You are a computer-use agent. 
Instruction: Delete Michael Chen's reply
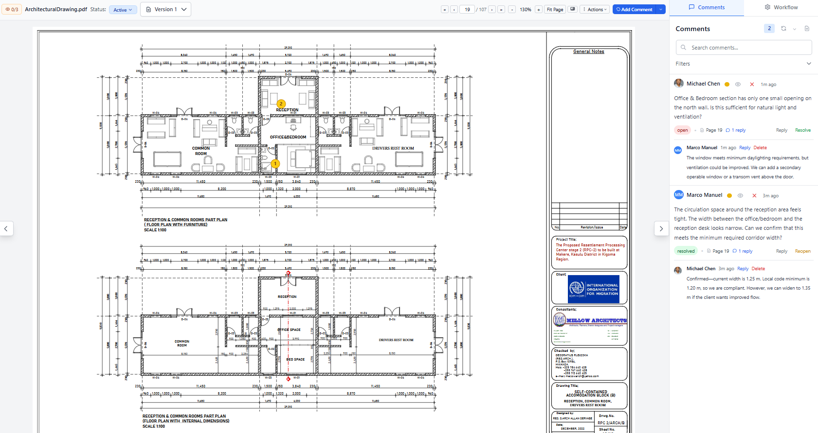click(758, 269)
